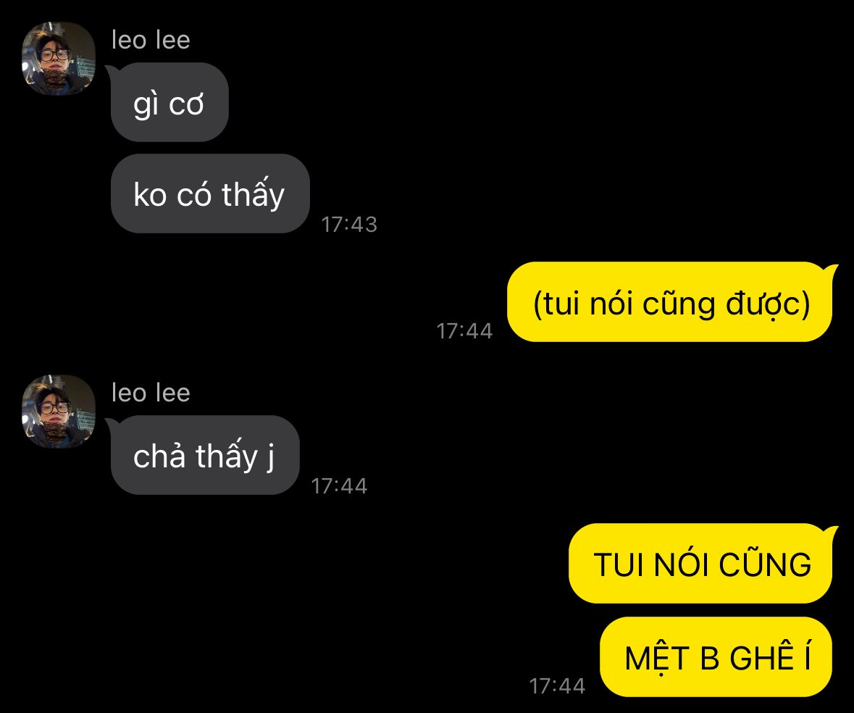Tap the 'gì cơ' message bubble
854x713 pixels.
[169, 102]
